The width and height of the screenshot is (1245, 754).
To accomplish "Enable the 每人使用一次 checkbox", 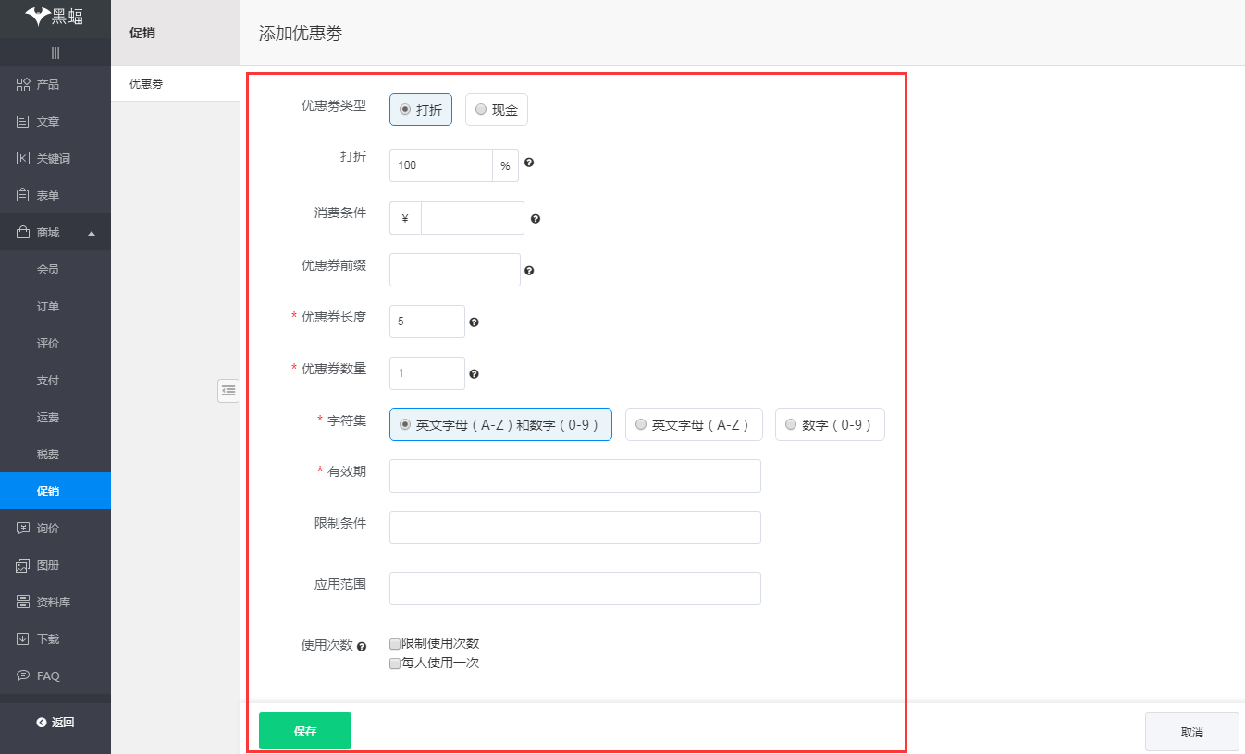I will tap(394, 663).
